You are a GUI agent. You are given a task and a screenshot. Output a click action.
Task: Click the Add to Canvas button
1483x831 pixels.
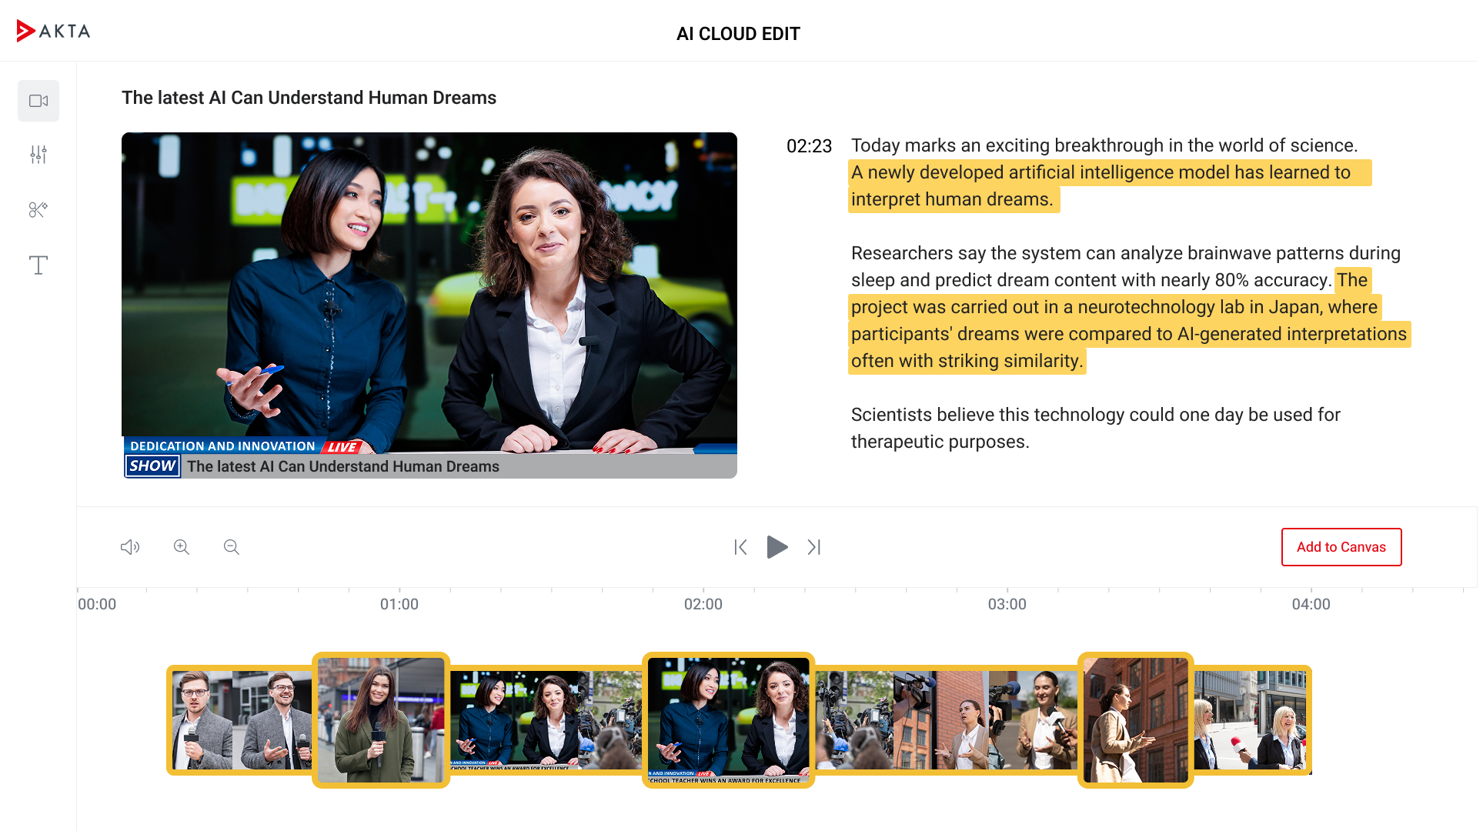(x=1341, y=547)
